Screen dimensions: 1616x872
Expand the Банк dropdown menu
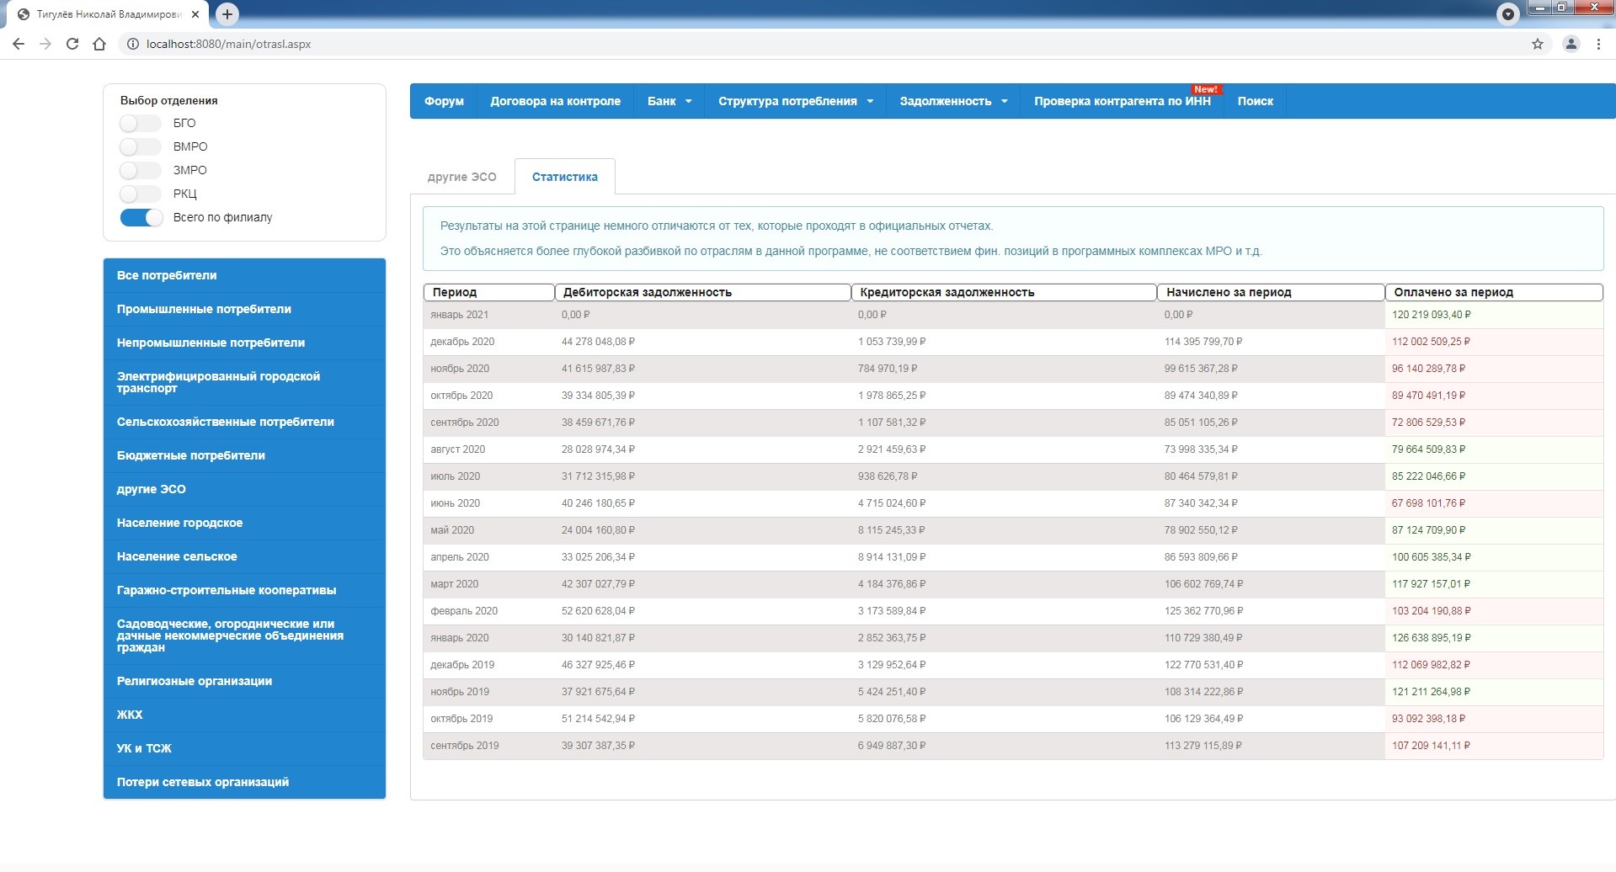tap(669, 101)
